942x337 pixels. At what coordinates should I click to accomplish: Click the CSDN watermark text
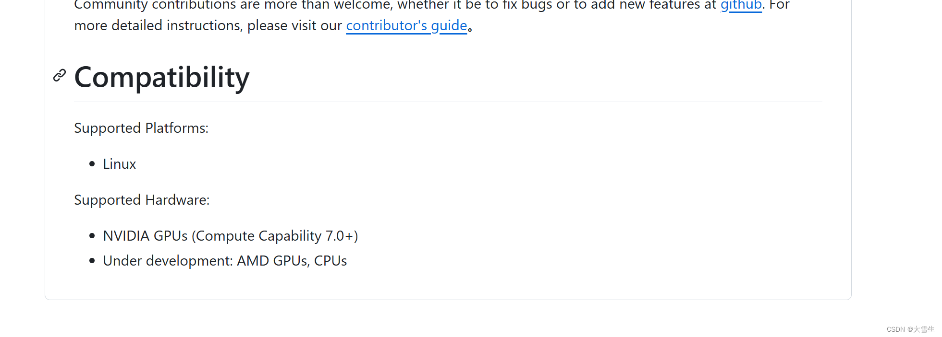[x=910, y=329]
